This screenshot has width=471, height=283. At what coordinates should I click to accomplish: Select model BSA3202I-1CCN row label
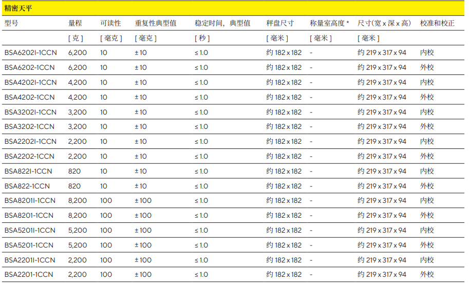[30, 112]
